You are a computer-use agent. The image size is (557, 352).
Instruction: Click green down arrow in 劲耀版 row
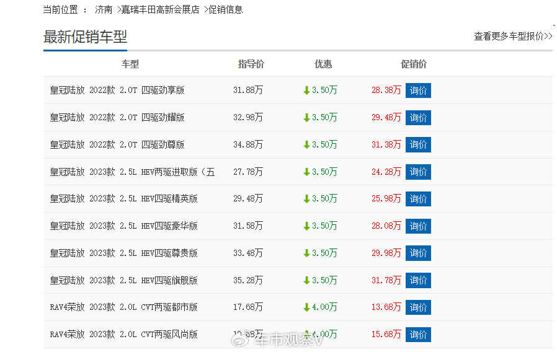(306, 118)
